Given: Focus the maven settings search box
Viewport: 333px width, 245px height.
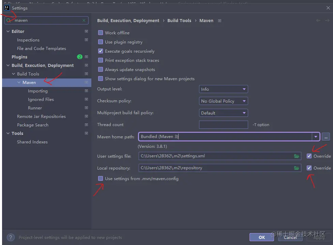Looking at the screenshot, I should (x=46, y=20).
